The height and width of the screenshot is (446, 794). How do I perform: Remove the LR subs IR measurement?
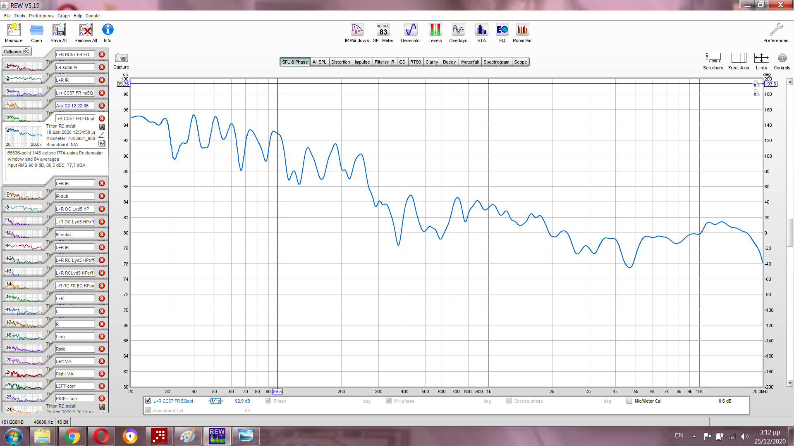tap(102, 67)
